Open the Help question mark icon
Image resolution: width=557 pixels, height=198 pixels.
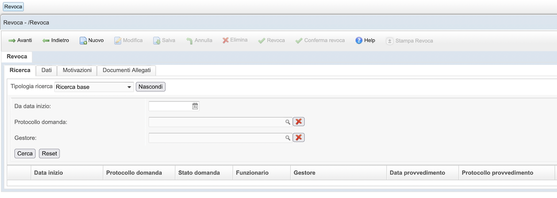(x=359, y=41)
